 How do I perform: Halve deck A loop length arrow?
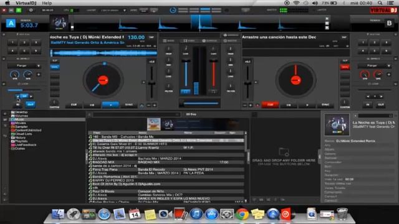tap(17, 96)
